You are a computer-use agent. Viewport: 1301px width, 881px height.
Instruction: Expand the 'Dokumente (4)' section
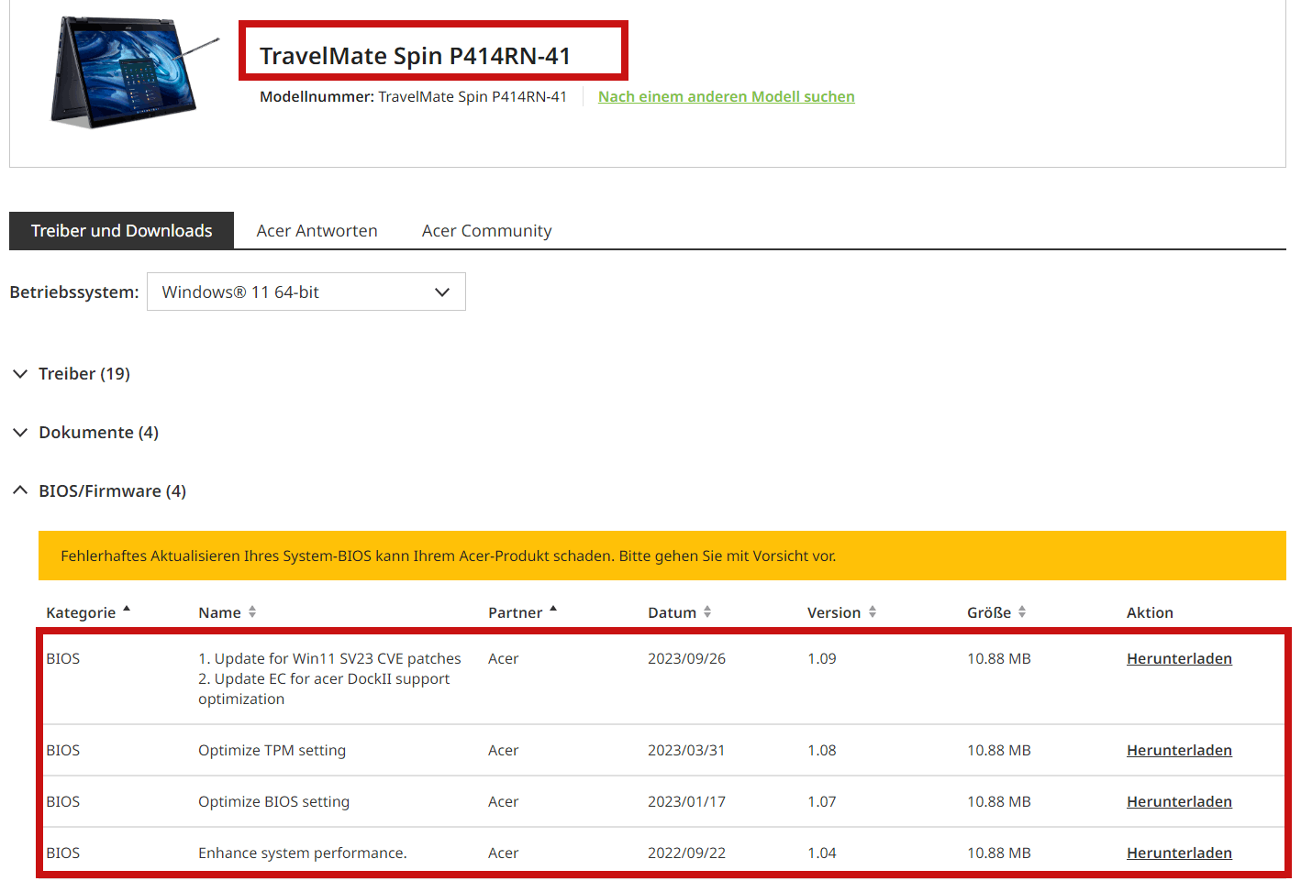click(x=85, y=433)
